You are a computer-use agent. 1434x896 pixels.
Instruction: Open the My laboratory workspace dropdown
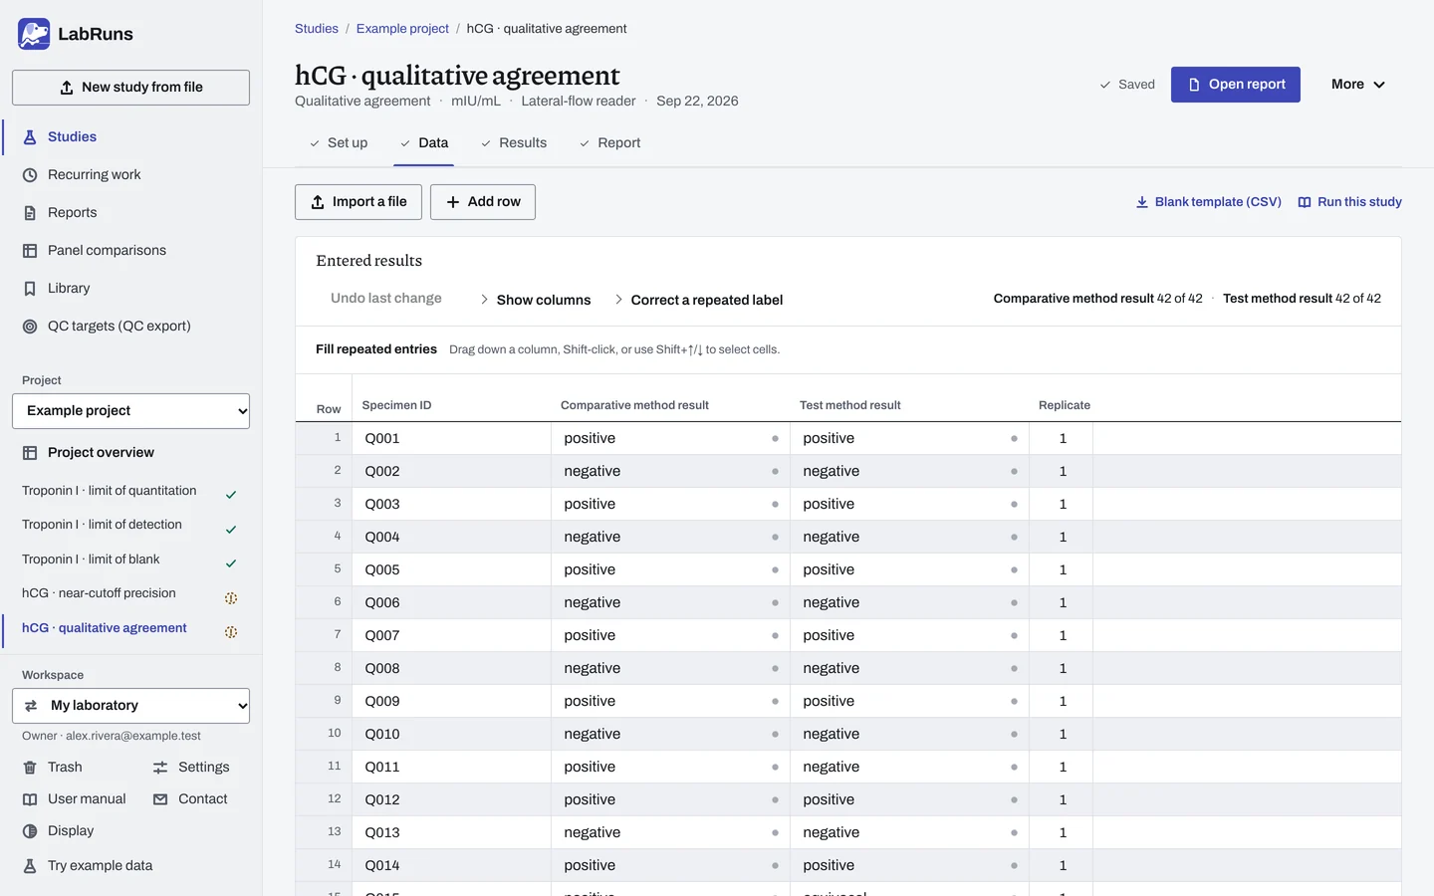point(130,706)
